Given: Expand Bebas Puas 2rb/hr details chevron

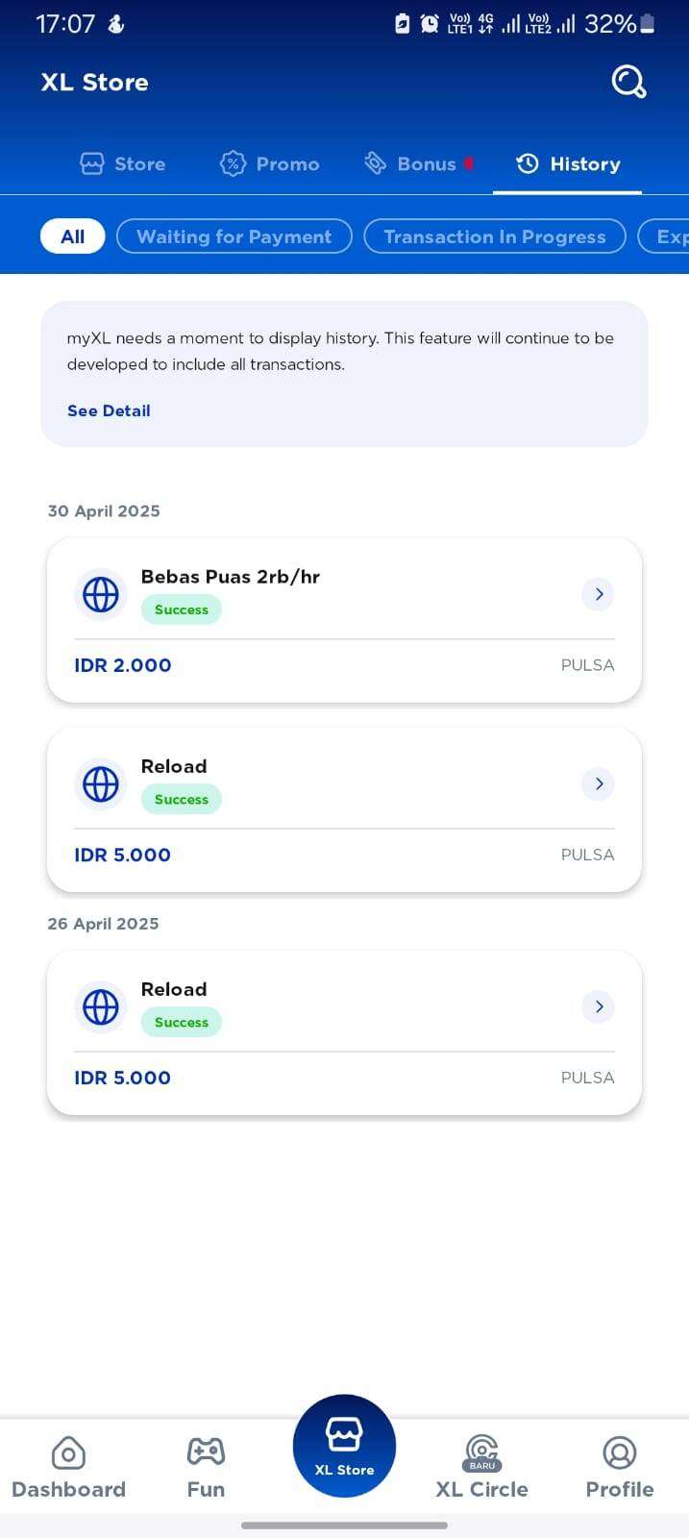Looking at the screenshot, I should coord(599,594).
